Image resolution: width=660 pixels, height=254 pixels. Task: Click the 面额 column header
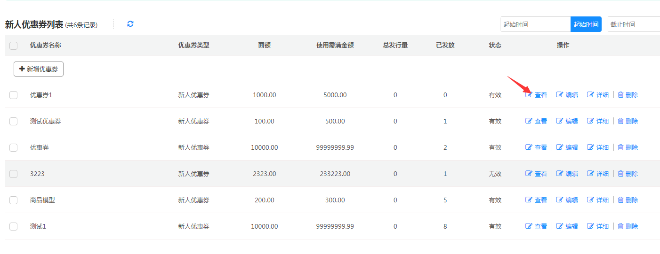tap(265, 46)
